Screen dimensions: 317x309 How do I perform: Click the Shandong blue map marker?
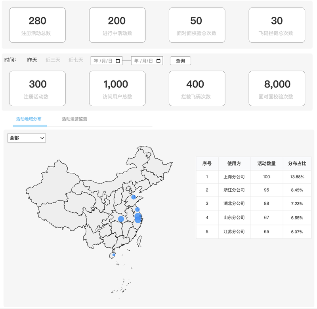[x=134, y=197]
